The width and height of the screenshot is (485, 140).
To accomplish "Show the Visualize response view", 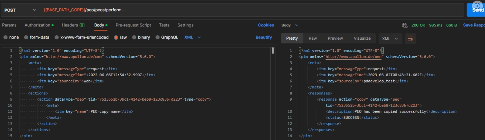I will (x=362, y=38).
